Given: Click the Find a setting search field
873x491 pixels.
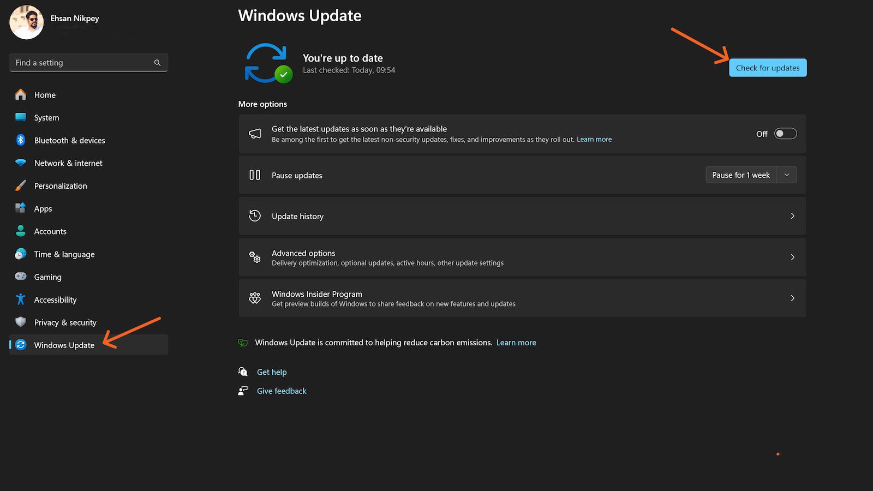Looking at the screenshot, I should pos(88,63).
